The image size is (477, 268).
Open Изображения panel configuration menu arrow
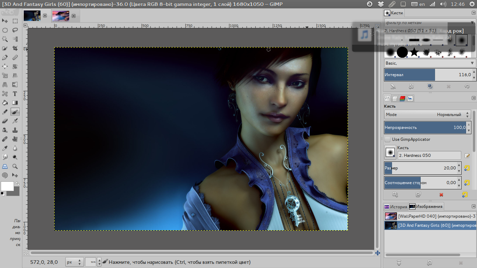[x=474, y=207]
